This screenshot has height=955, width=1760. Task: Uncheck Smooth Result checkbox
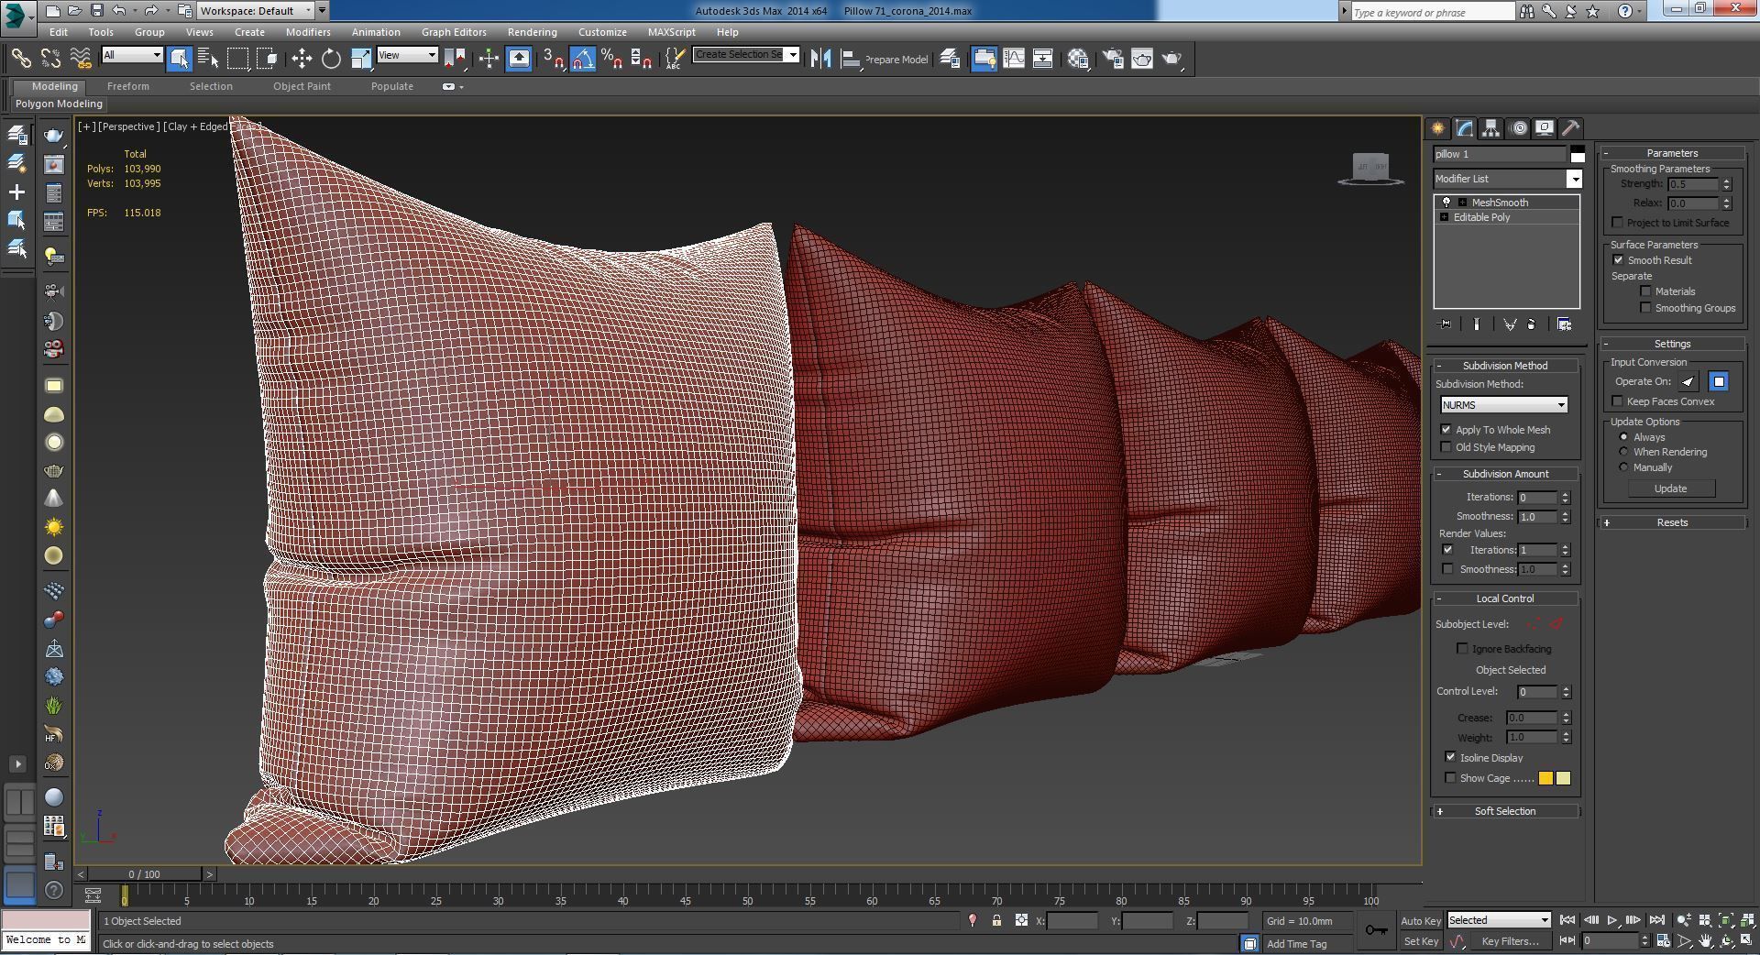(1618, 260)
